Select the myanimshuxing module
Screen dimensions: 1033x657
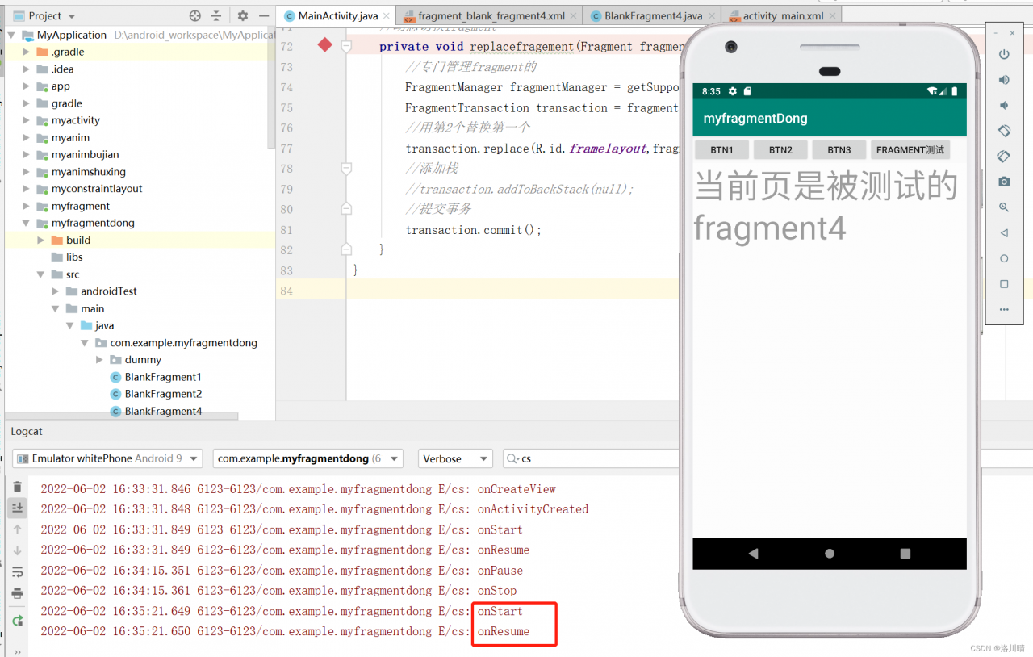pos(88,172)
